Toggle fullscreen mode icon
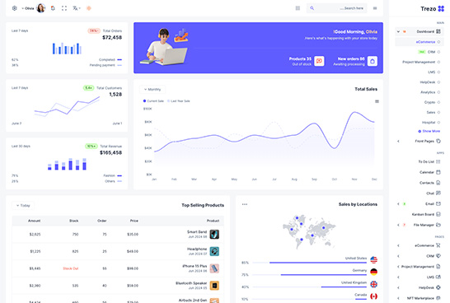 (64, 8)
